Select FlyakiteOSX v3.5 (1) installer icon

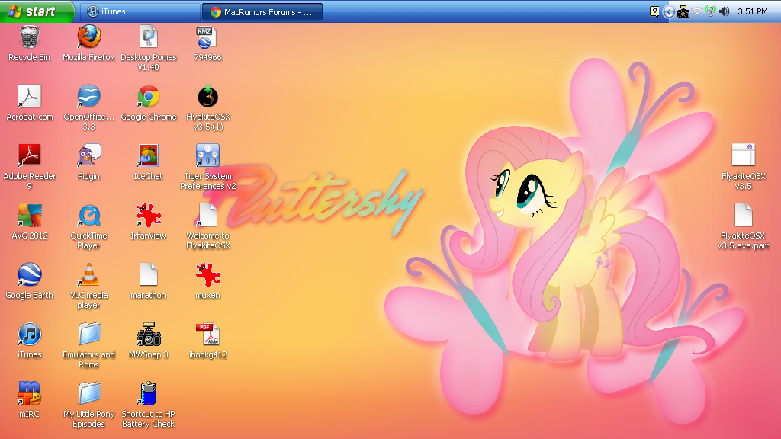pyautogui.click(x=207, y=97)
